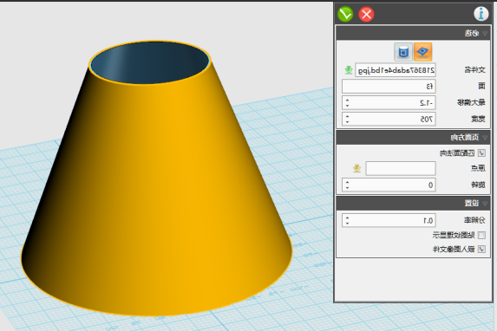Click the stepper arrows of 宽度 field
The width and height of the screenshot is (497, 331).
348,119
